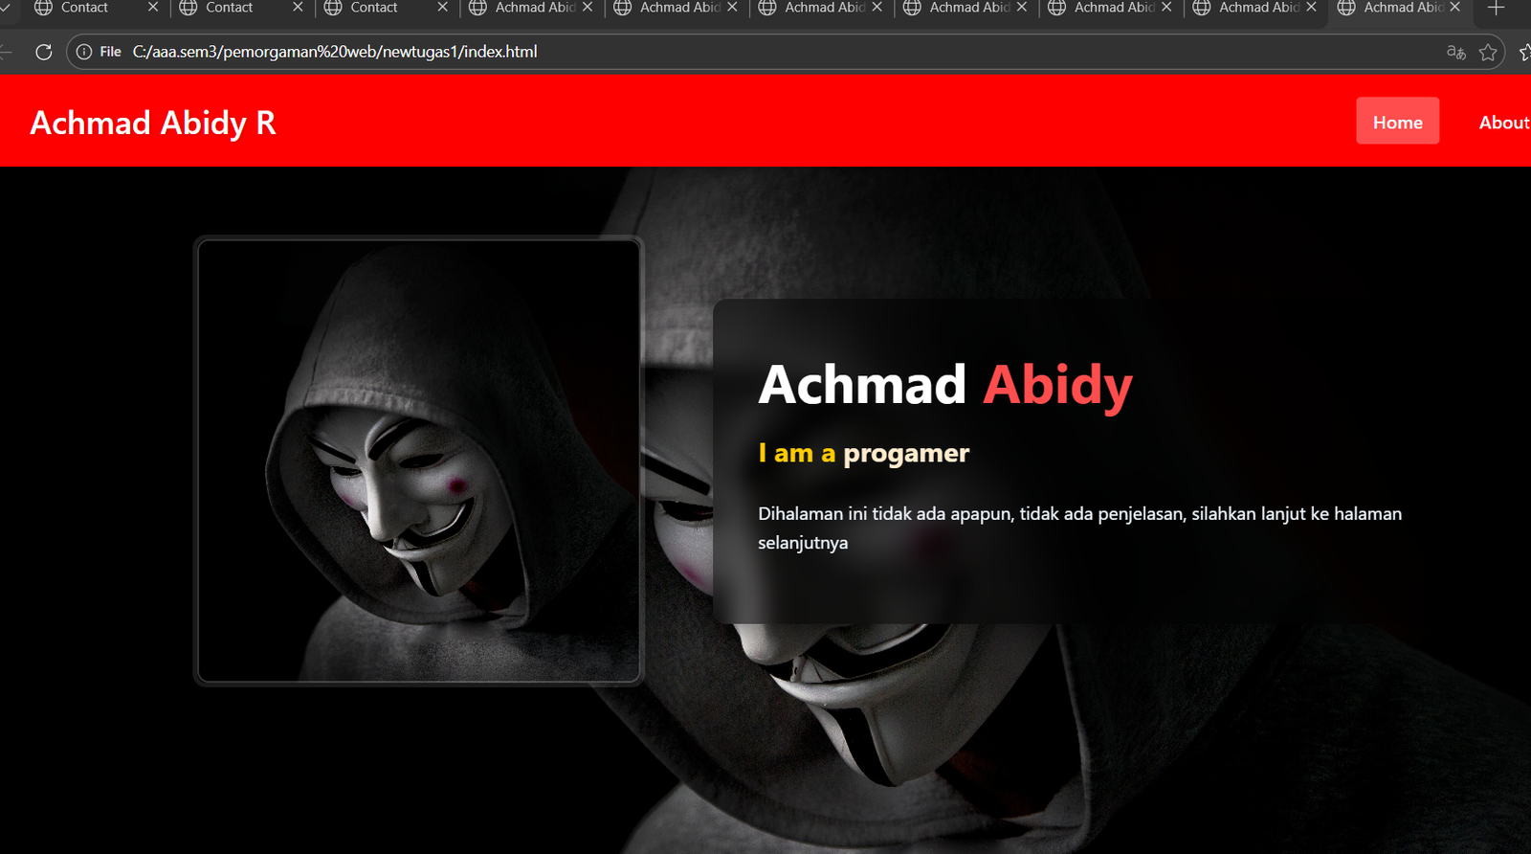Click the back arrow in browser toolbar
The height and width of the screenshot is (854, 1531).
click(x=6, y=52)
